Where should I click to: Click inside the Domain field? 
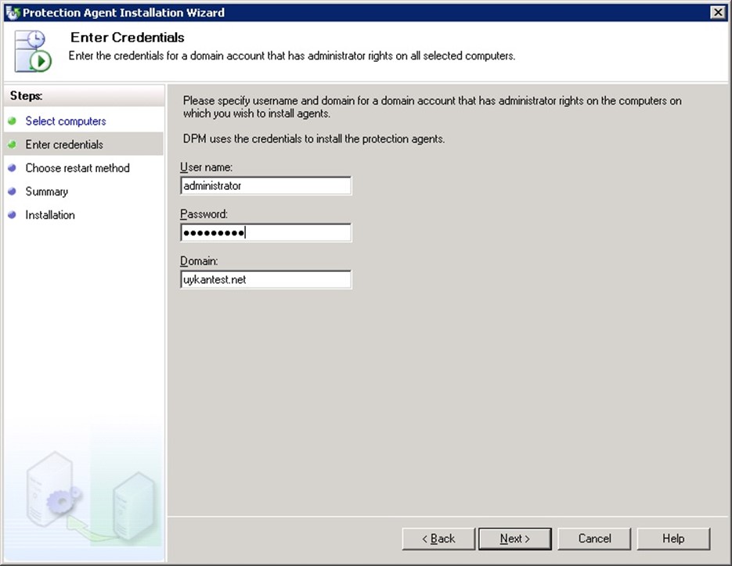[x=265, y=280]
